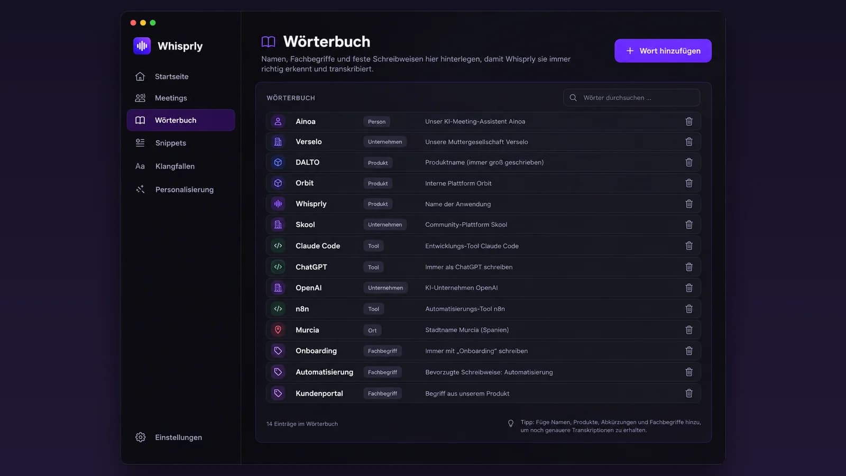Image resolution: width=846 pixels, height=476 pixels.
Task: Remove the DALTO entry via trash icon
Action: coord(689,162)
